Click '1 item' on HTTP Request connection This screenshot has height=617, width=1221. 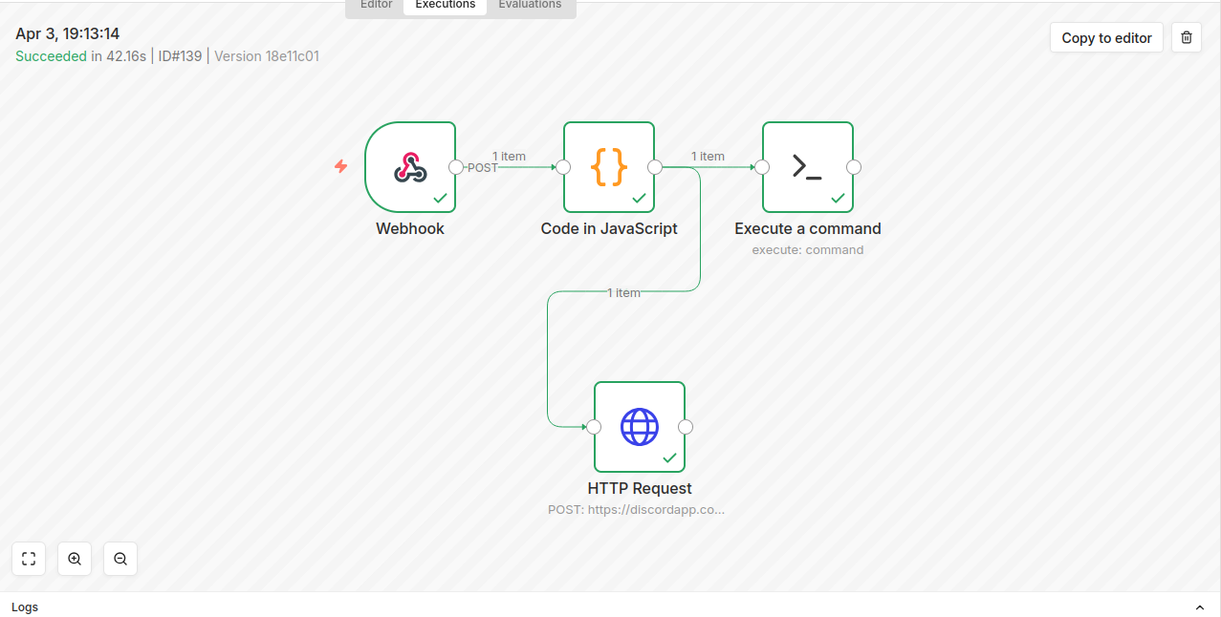(x=623, y=292)
